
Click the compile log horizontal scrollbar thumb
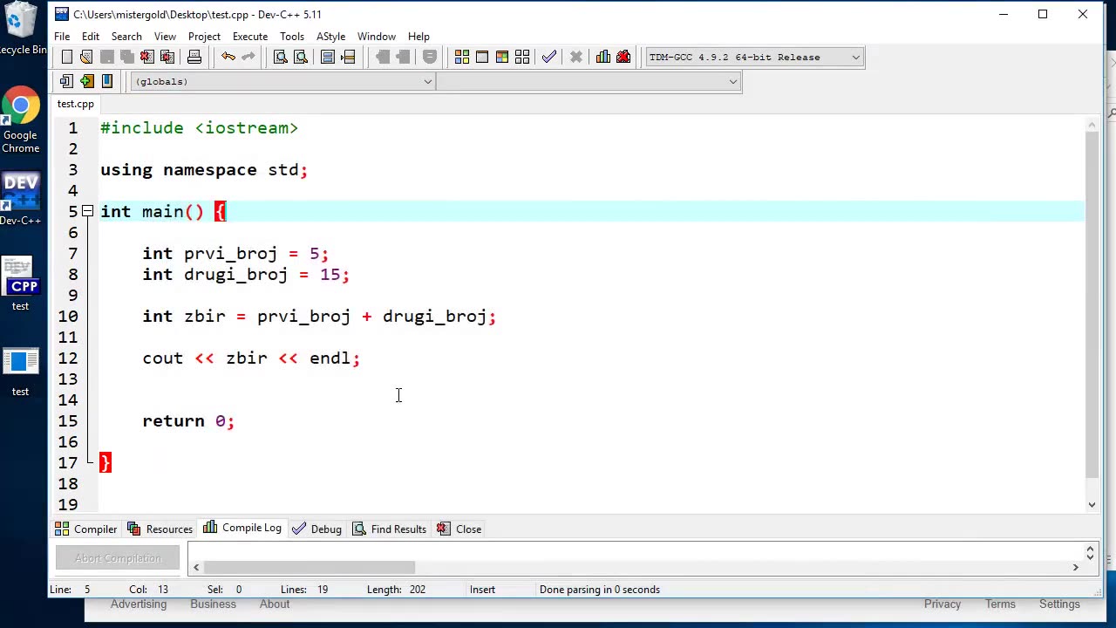310,567
